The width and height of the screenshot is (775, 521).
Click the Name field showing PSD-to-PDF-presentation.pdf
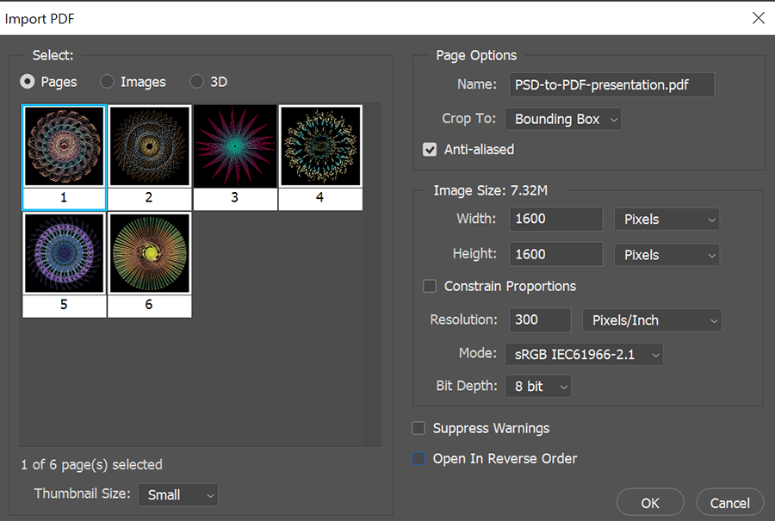[x=611, y=84]
